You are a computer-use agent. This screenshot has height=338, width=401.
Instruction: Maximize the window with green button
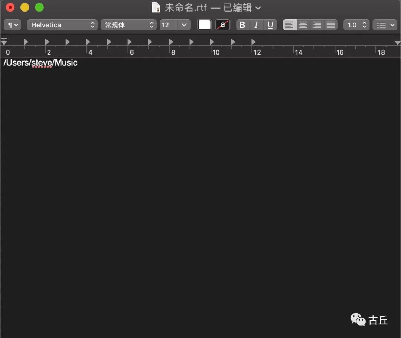(x=39, y=7)
